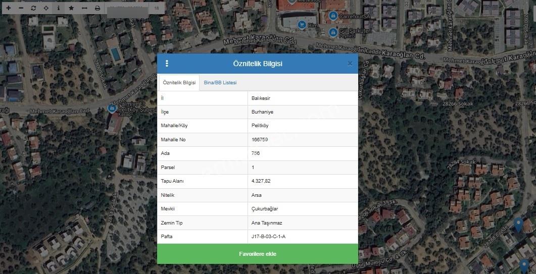
Task: Select the Tapu Alanı value 4.327,82
Action: 303,181
